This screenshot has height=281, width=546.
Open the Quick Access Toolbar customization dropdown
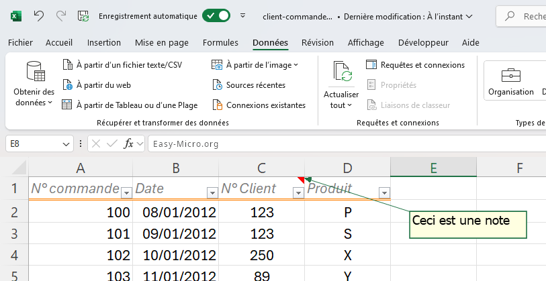(x=243, y=16)
